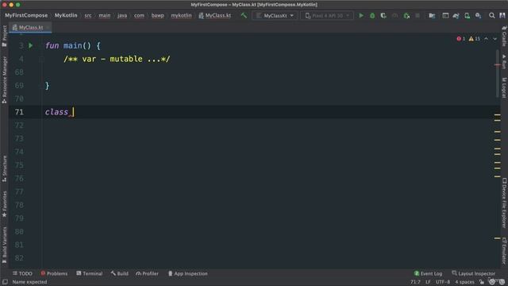Click MyKotlin breadcrumb
The width and height of the screenshot is (508, 286).
(66, 15)
